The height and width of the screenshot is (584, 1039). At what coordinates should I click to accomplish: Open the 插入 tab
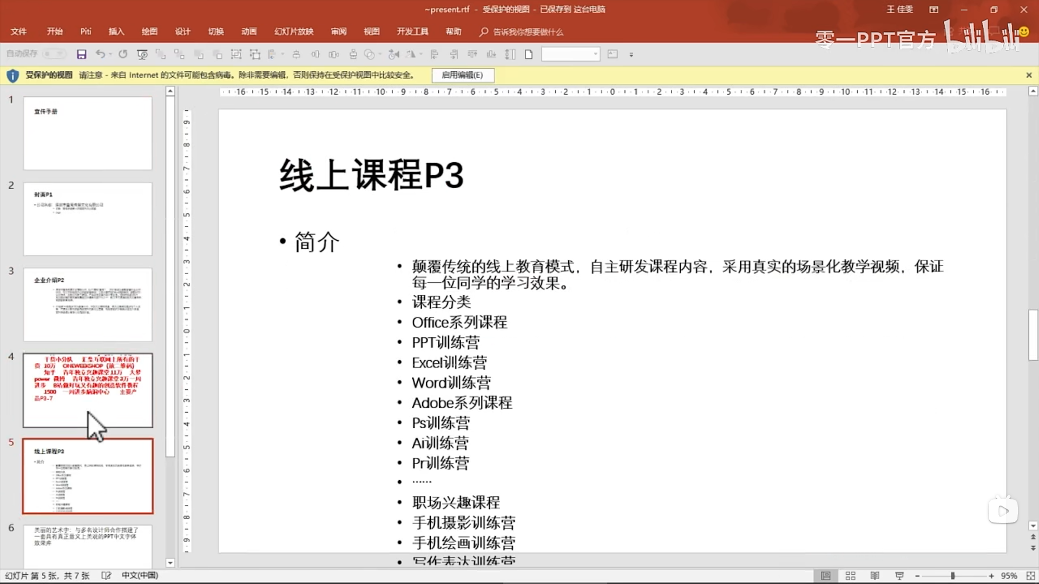(116, 31)
